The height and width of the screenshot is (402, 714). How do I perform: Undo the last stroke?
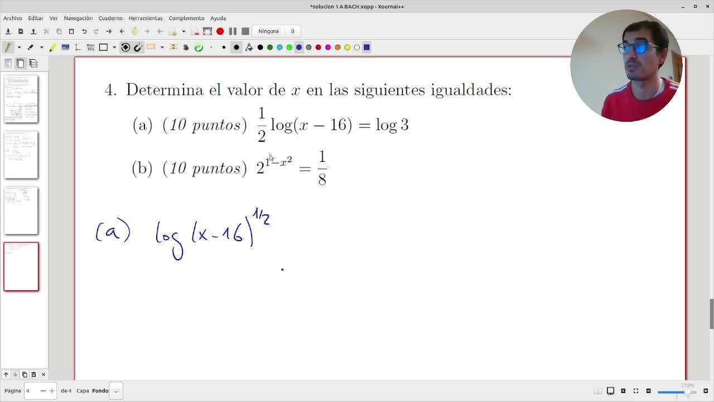click(x=84, y=31)
